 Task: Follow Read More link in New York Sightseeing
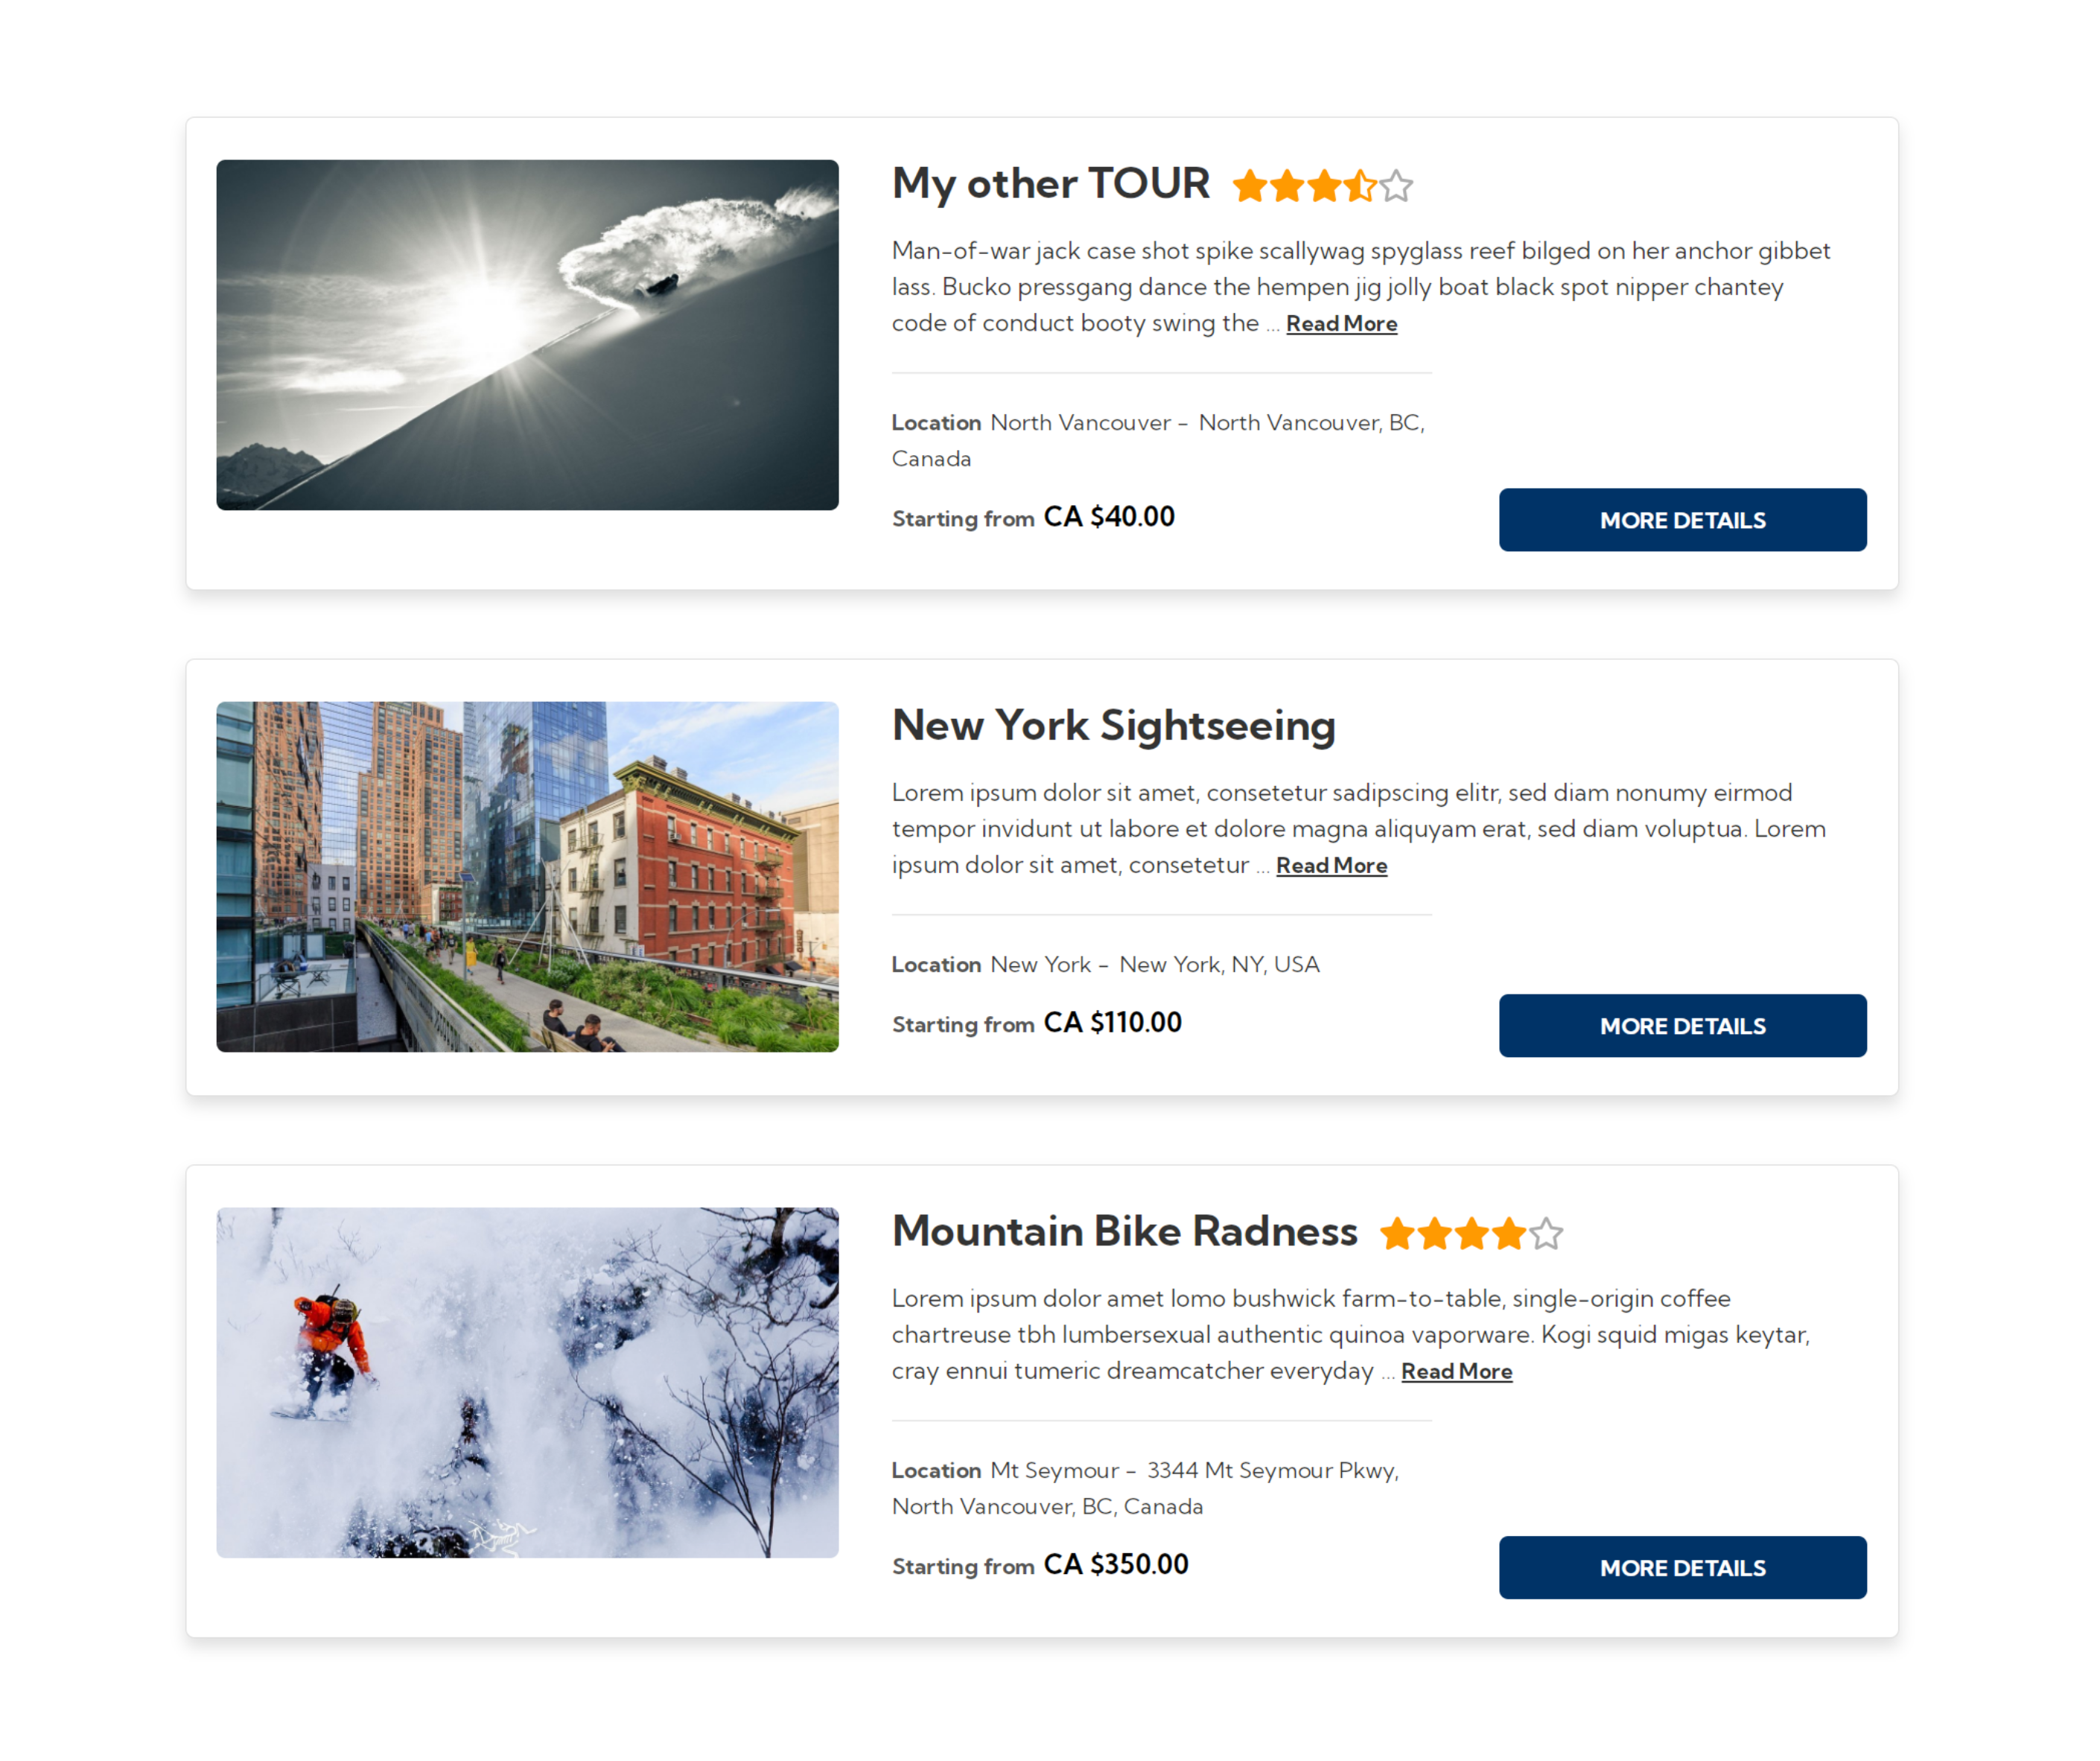point(1332,866)
